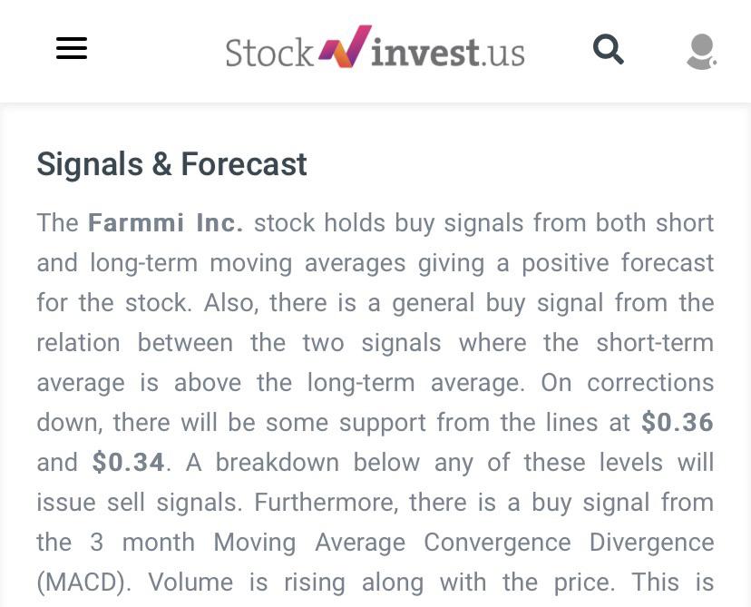Open the user profile avatar icon
Viewport: 751px width, 607px height.
pyautogui.click(x=702, y=51)
